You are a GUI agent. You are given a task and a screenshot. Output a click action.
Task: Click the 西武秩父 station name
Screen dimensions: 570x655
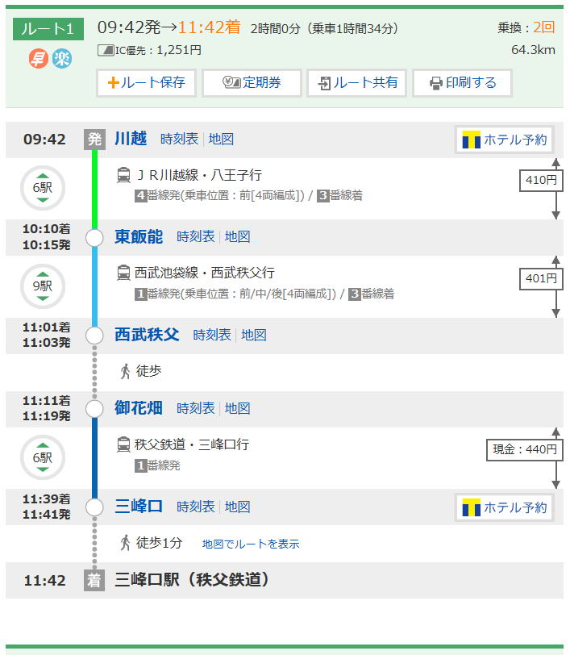pyautogui.click(x=147, y=335)
